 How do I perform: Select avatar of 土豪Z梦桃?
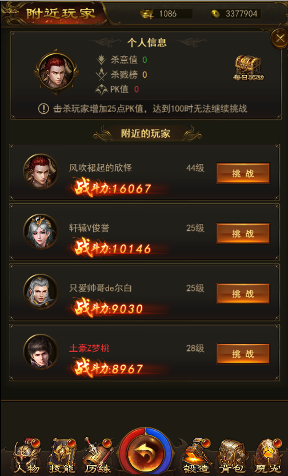point(41,351)
